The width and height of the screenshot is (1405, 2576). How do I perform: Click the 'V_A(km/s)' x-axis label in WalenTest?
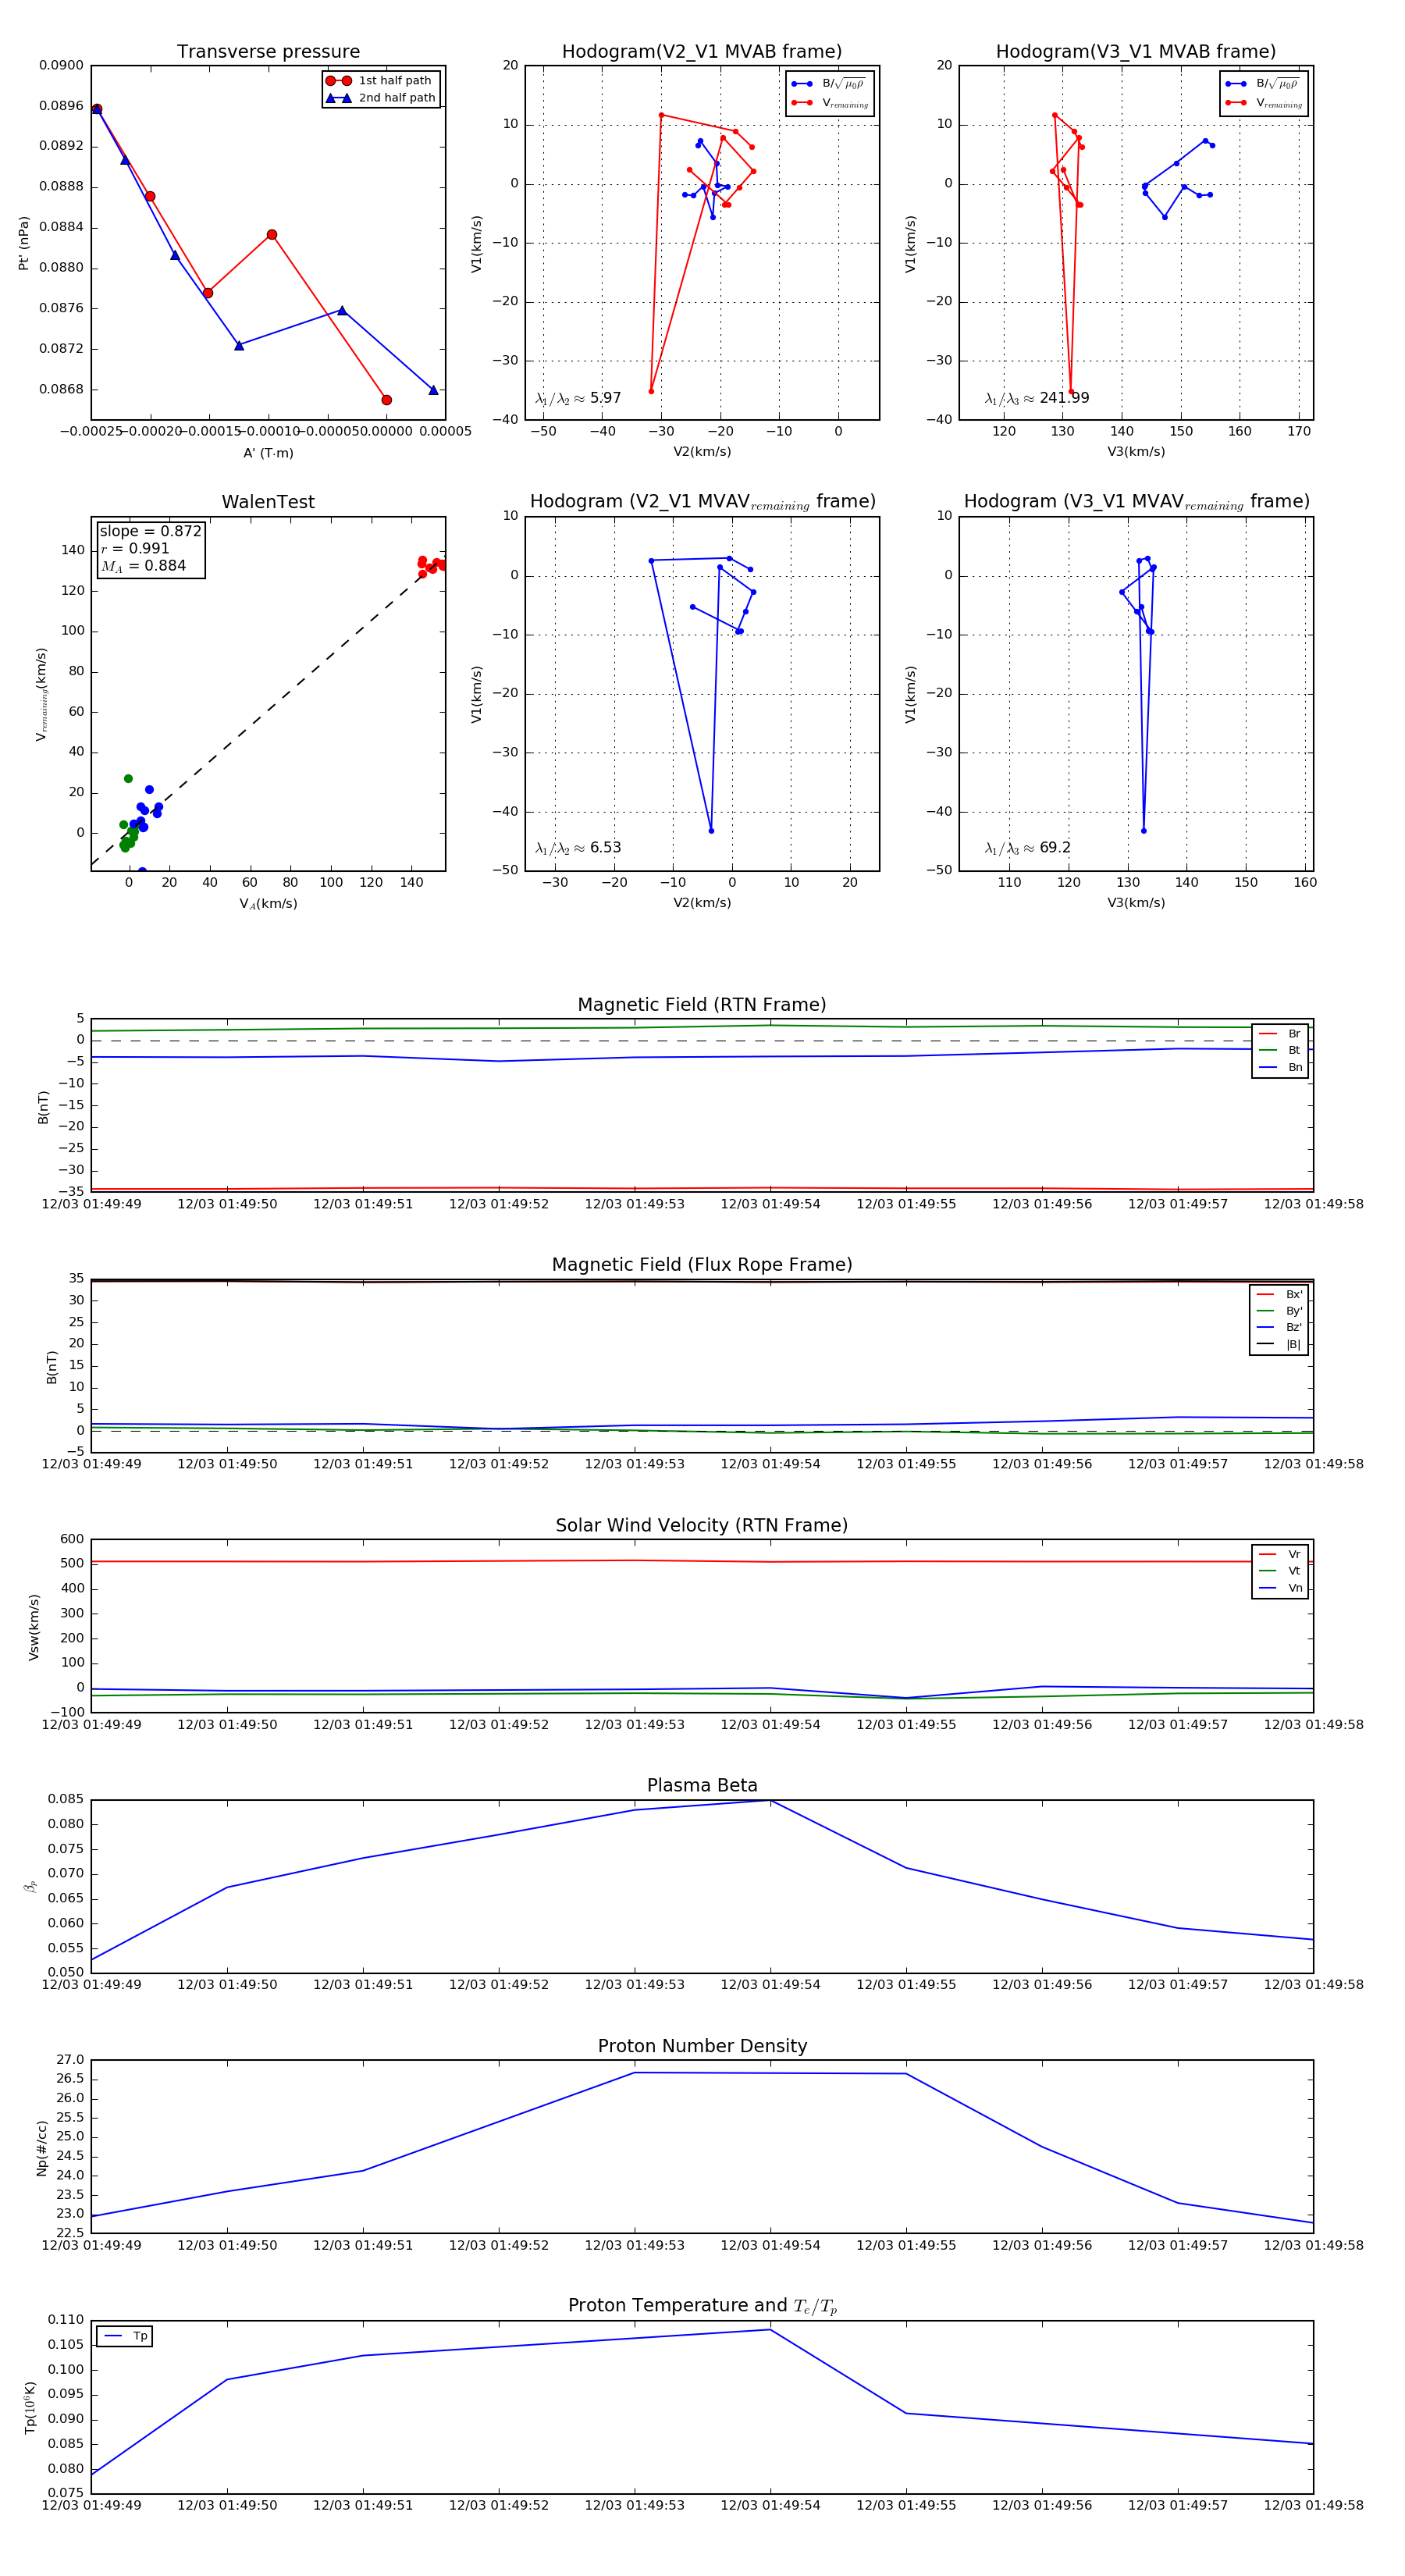coord(268,904)
